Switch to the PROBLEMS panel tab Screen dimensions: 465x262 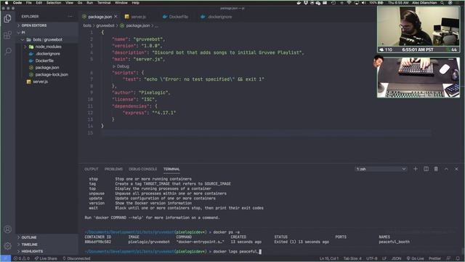pos(113,169)
